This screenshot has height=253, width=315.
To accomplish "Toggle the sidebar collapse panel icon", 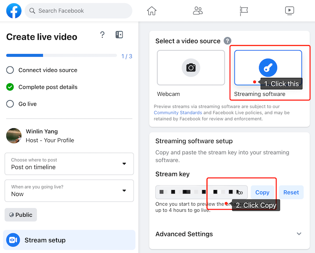I will tap(119, 35).
